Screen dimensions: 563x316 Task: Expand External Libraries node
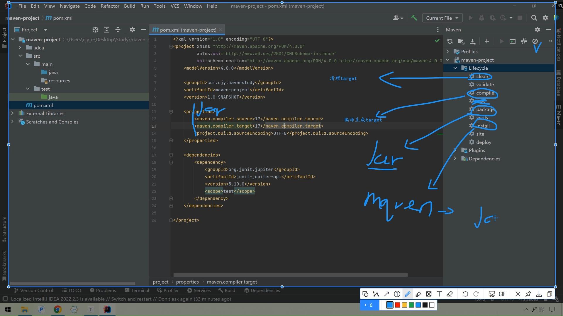(12, 113)
